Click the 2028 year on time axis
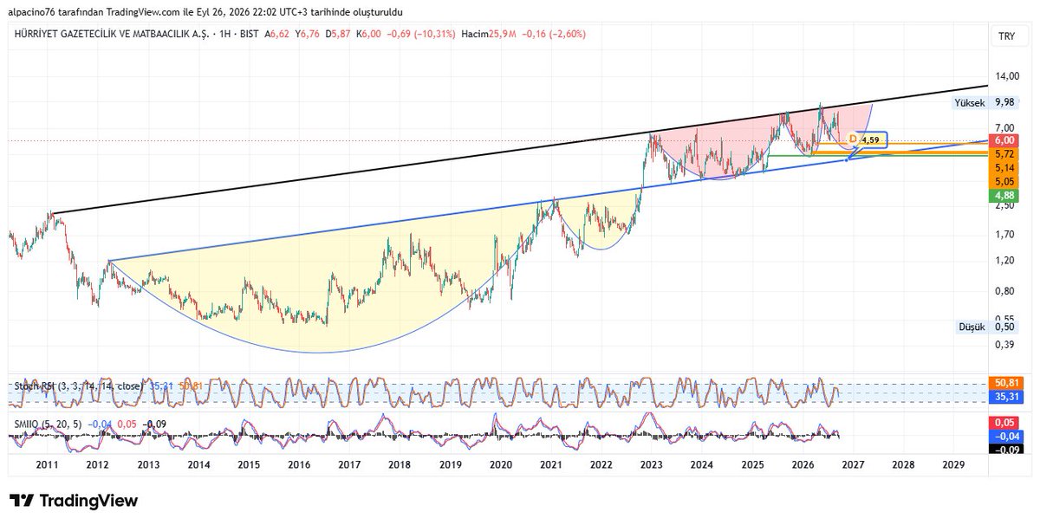Image resolution: width=1040 pixels, height=525 pixels. tap(903, 465)
